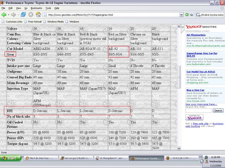Switch to 914CLUB.COM taskbar window

181,158
